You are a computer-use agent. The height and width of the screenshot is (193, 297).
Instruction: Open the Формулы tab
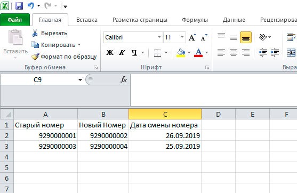(x=195, y=20)
